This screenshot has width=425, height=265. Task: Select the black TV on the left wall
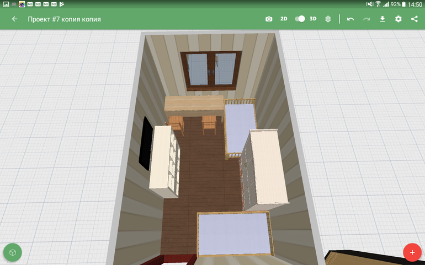click(146, 143)
